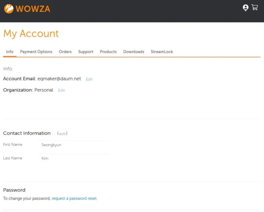Image resolution: width=264 pixels, height=212 pixels.
Task: Switch to the Info tab
Action: pyautogui.click(x=10, y=52)
